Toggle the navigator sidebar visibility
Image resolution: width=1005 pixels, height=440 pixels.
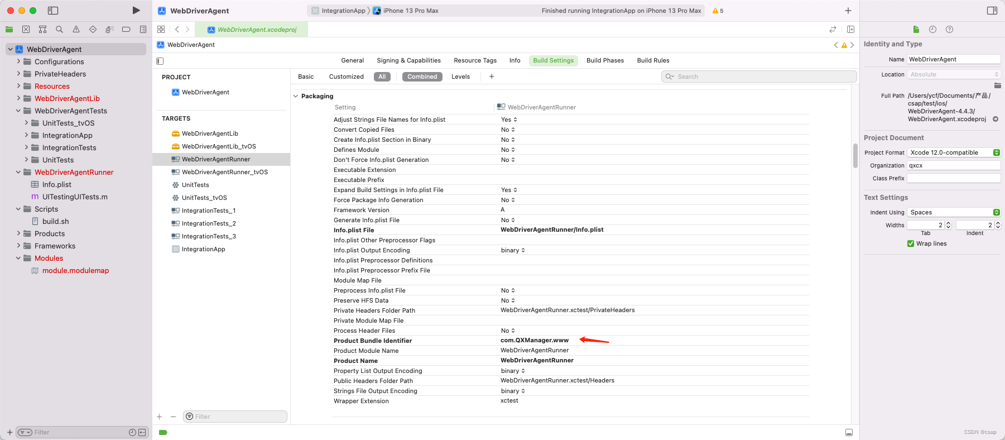pos(53,11)
